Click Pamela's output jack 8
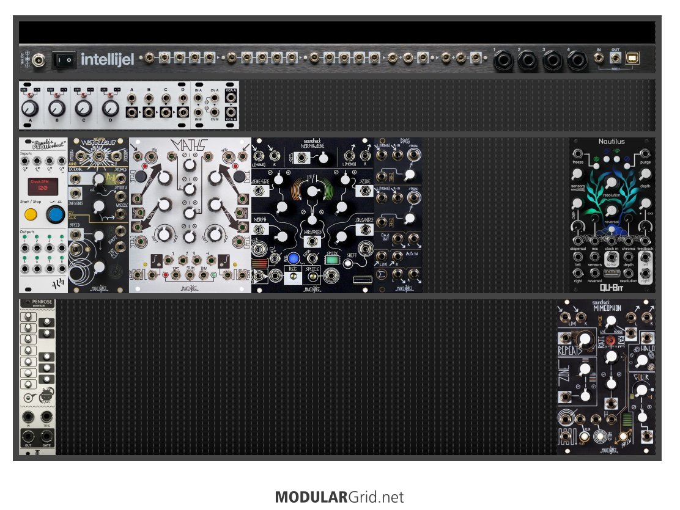Viewport: 680px width, 510px height. (x=62, y=269)
